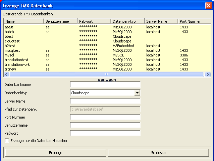
Task: Click the Datenbankname input field
Action: click(105, 85)
